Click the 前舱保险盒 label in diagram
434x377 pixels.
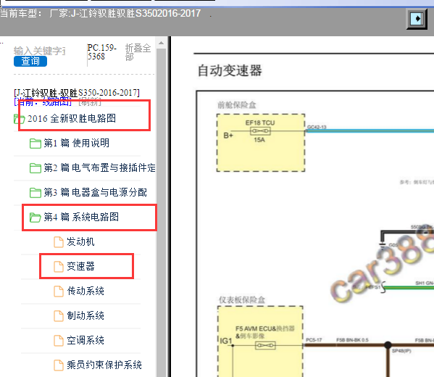237,105
